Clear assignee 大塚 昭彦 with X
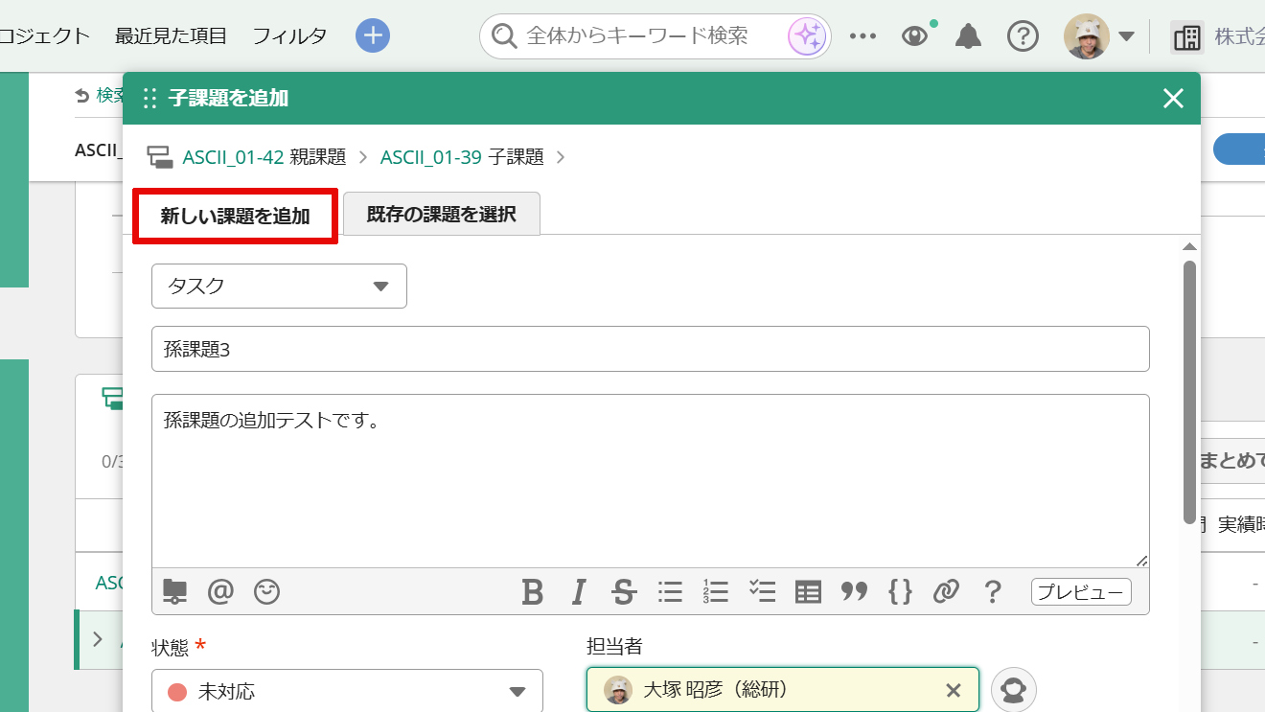 (953, 690)
